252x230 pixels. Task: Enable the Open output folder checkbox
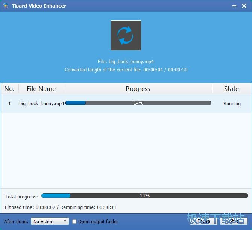click(74, 221)
